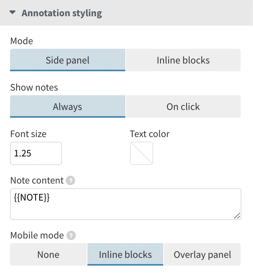The height and width of the screenshot is (278, 253).
Task: Choose None for Mobile mode
Action: [x=48, y=254]
